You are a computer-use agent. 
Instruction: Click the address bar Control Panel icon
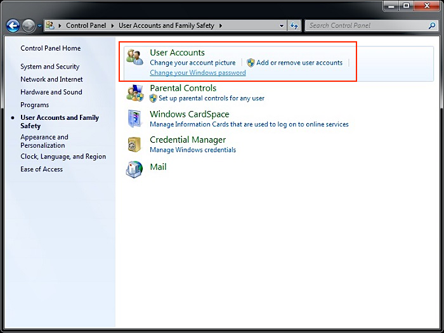[x=50, y=25]
